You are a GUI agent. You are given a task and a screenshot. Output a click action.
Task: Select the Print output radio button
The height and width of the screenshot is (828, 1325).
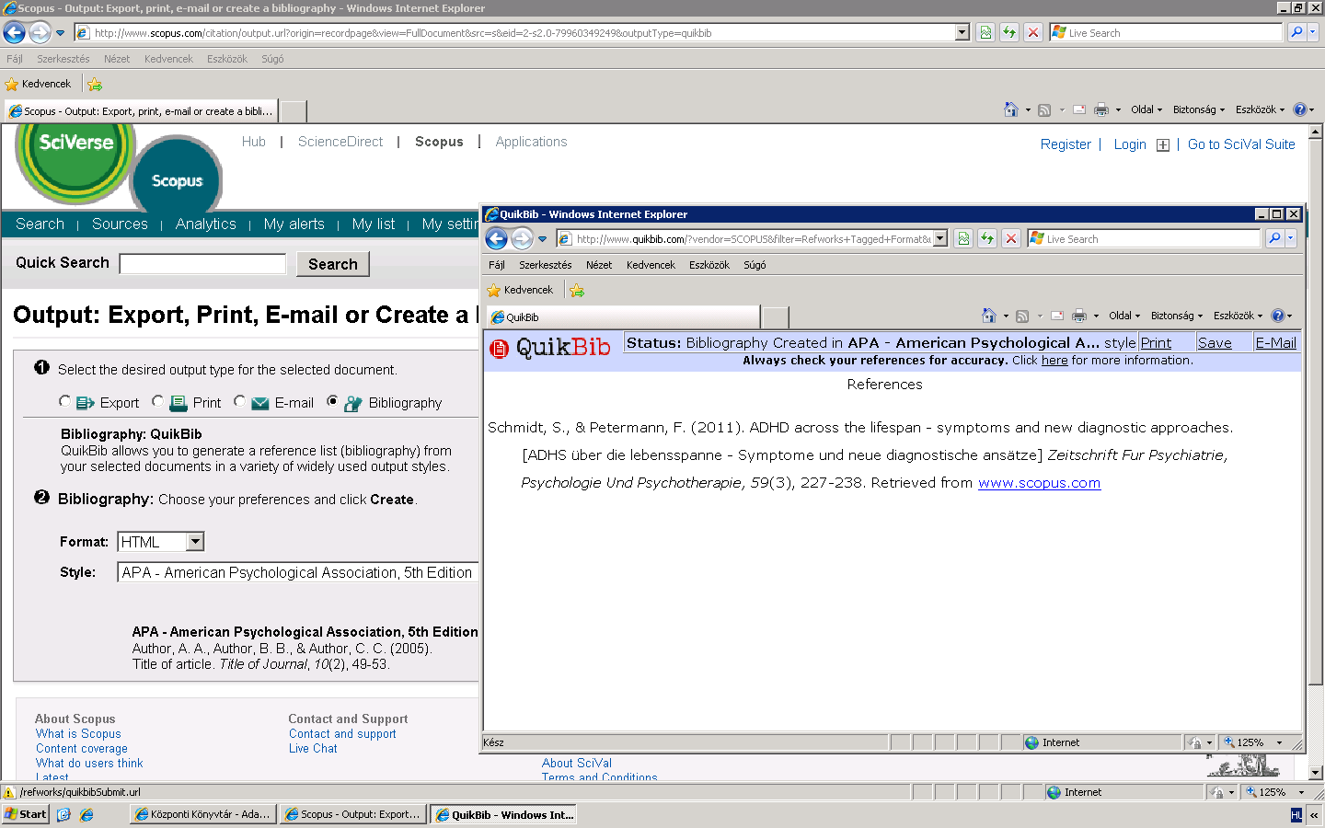[157, 401]
